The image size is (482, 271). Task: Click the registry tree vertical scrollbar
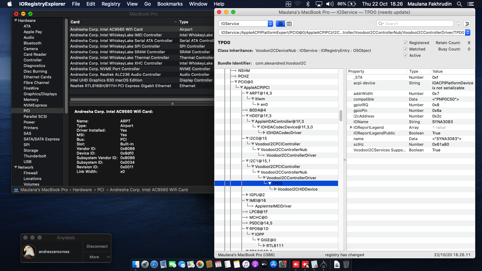(x=341, y=115)
